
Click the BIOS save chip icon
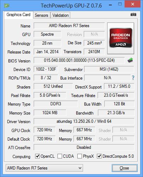coord(130,60)
